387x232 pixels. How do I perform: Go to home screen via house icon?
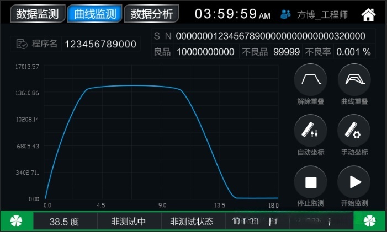click(368, 15)
